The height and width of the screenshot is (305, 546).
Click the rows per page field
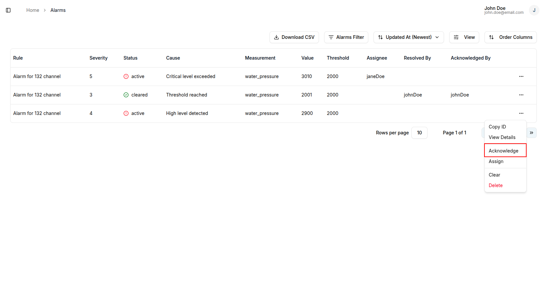419,133
